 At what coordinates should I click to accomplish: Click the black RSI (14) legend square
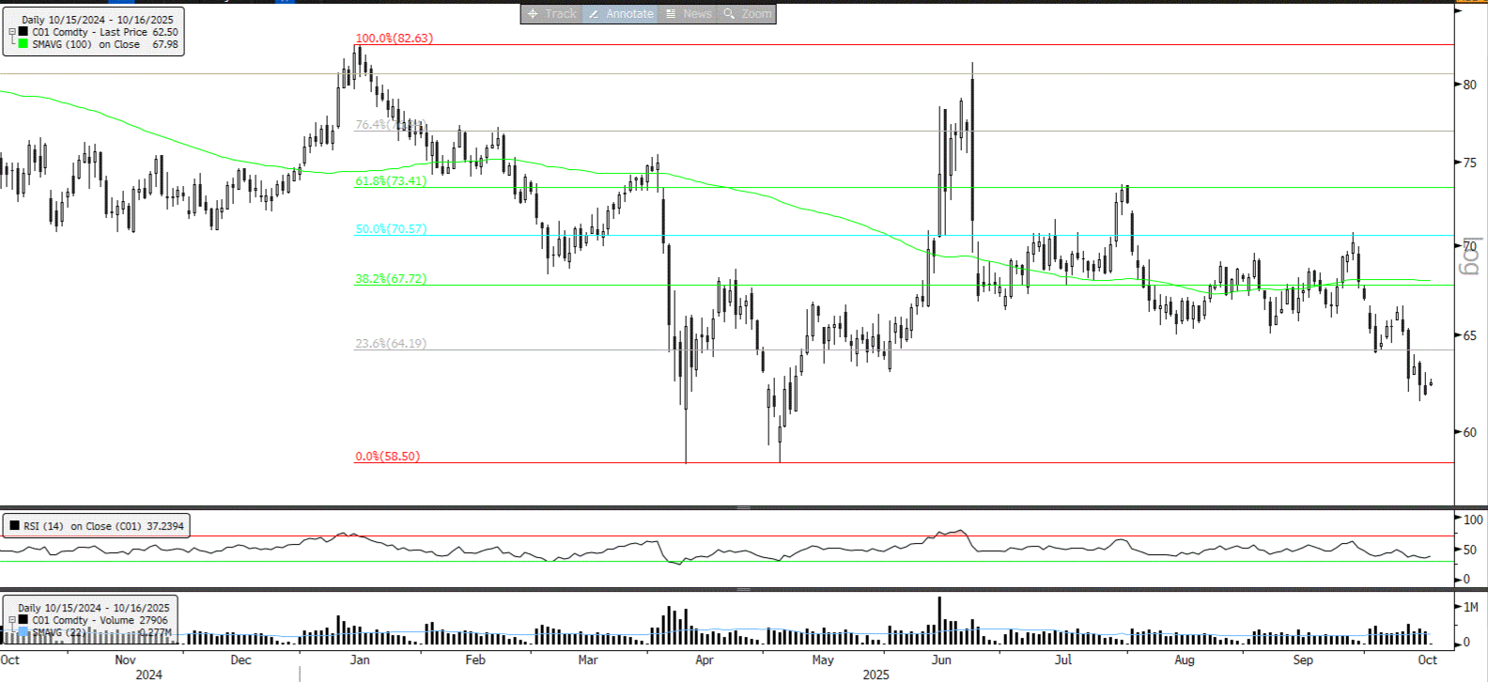pos(14,526)
